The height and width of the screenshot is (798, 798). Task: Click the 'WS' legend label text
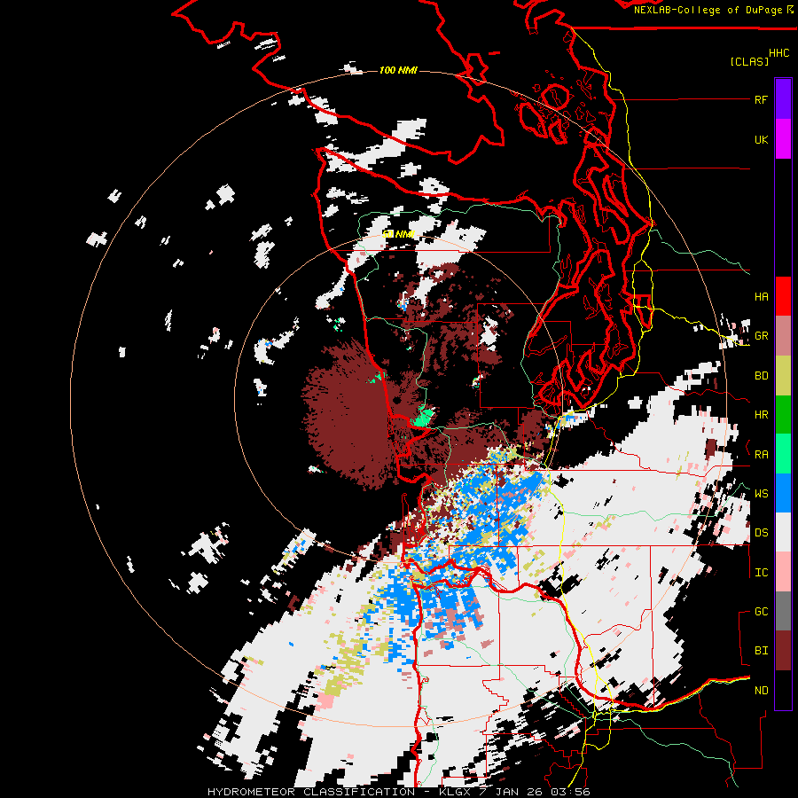pos(761,494)
